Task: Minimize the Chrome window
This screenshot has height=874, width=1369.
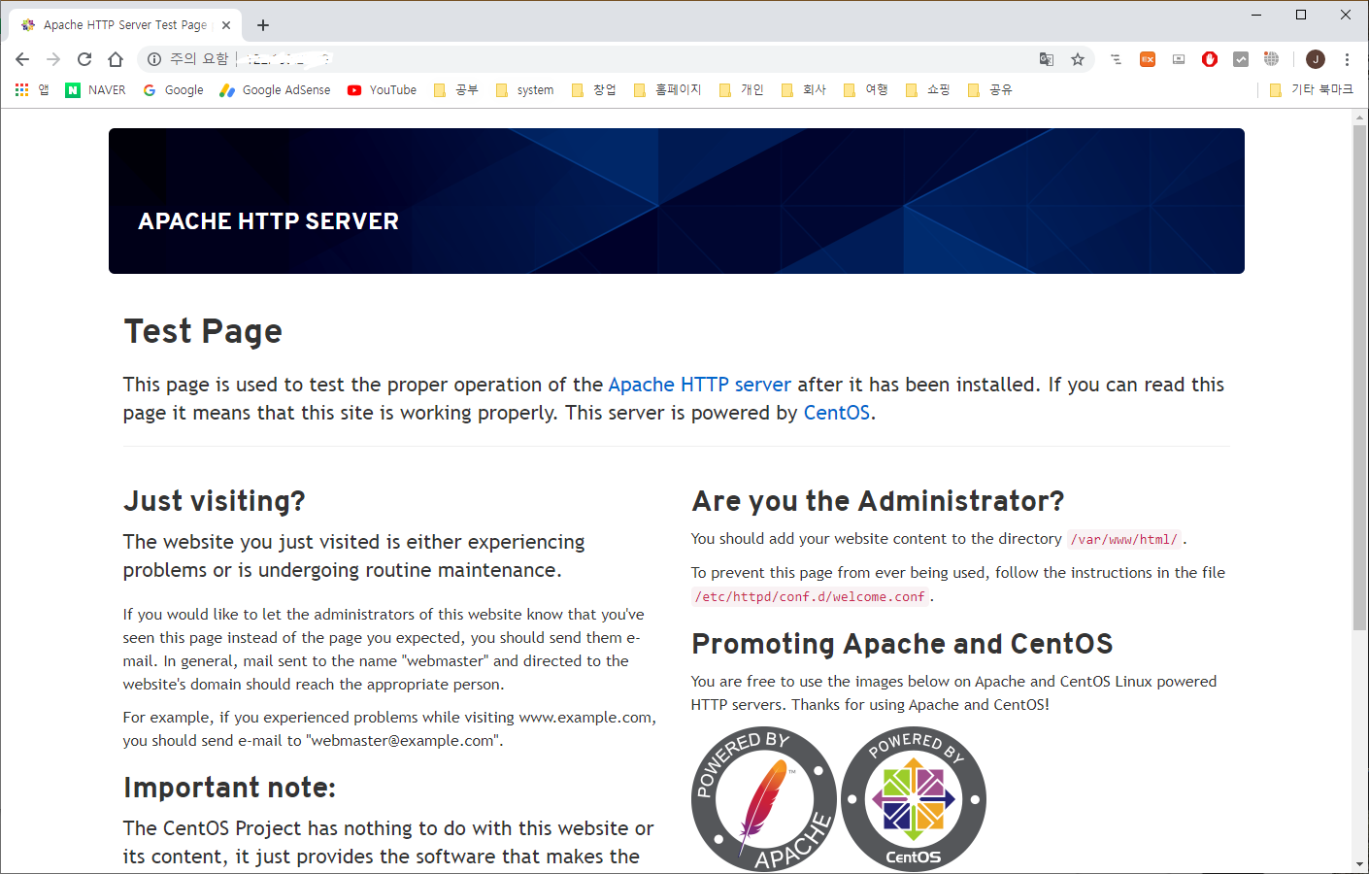Action: pyautogui.click(x=1256, y=15)
